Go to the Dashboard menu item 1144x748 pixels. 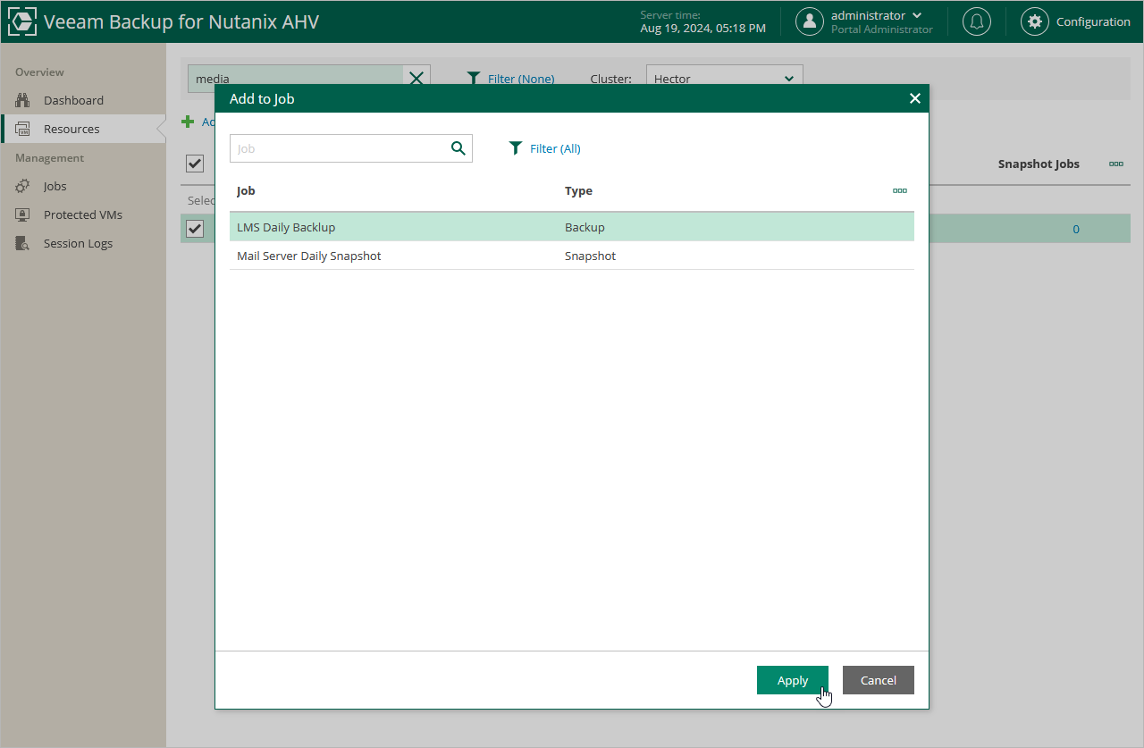point(73,100)
